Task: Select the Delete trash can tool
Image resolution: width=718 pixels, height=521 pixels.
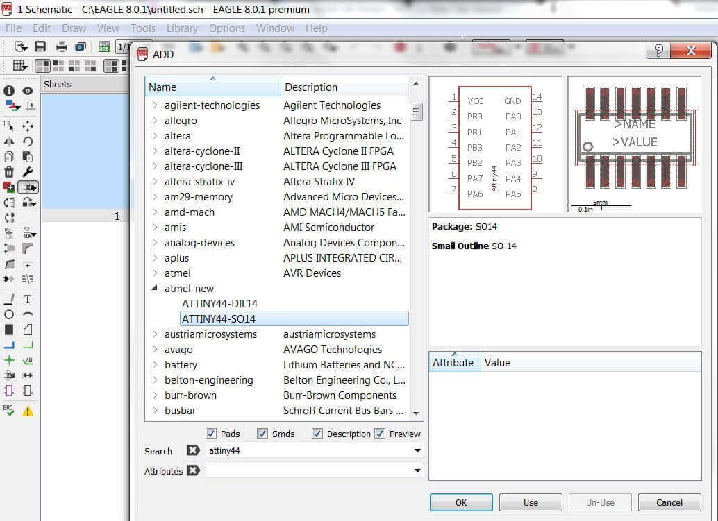Action: tap(9, 172)
